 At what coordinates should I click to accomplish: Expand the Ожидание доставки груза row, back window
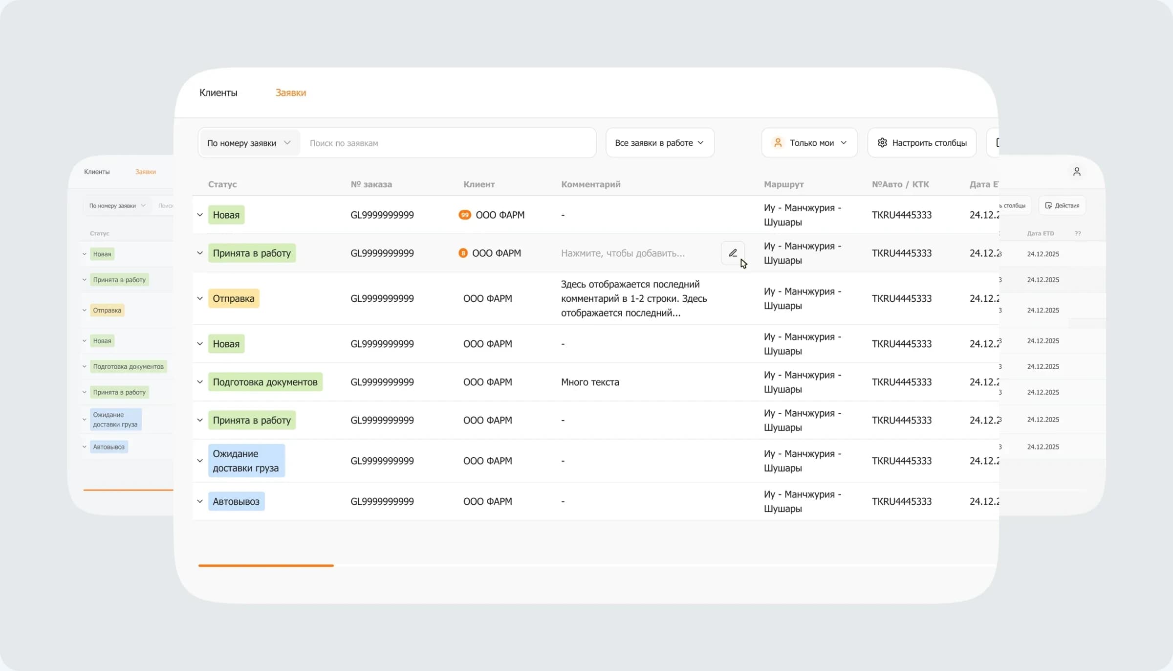point(85,419)
